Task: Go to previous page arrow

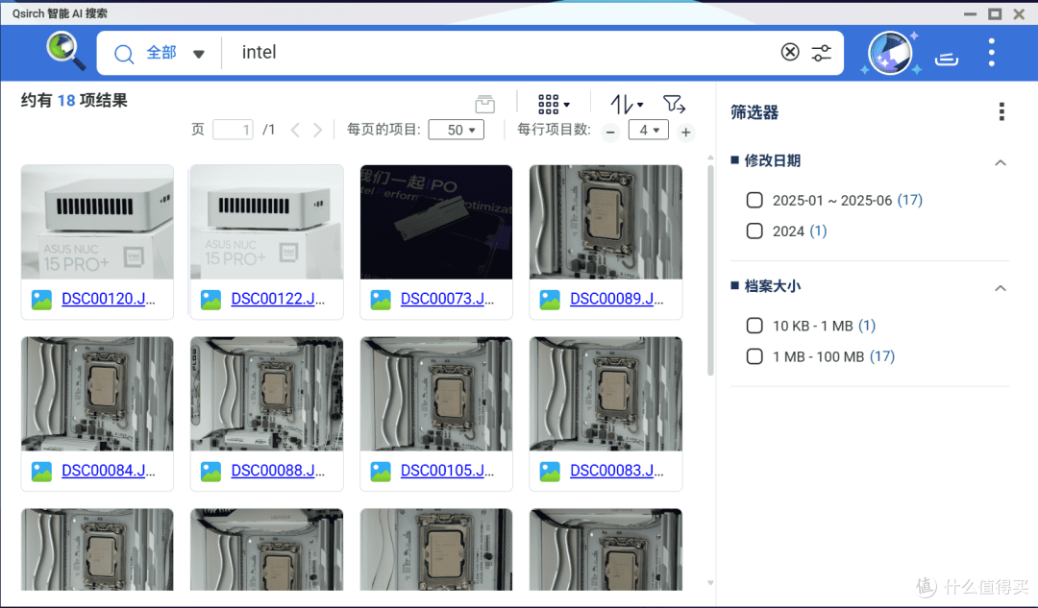Action: pos(295,130)
